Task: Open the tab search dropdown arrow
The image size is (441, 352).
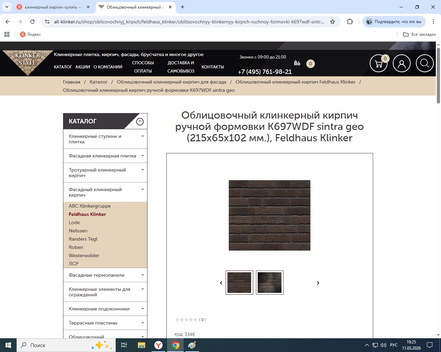Action: point(7,7)
